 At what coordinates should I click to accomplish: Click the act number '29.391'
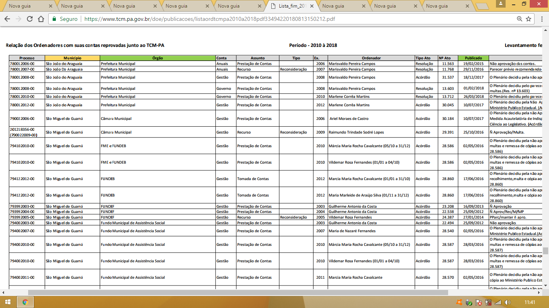click(448, 132)
